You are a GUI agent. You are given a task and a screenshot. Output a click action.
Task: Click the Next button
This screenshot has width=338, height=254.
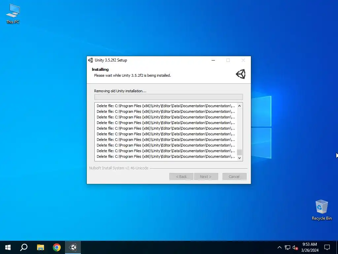206,177
